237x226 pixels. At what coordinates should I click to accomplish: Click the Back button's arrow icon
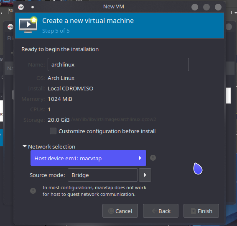[x=154, y=211]
